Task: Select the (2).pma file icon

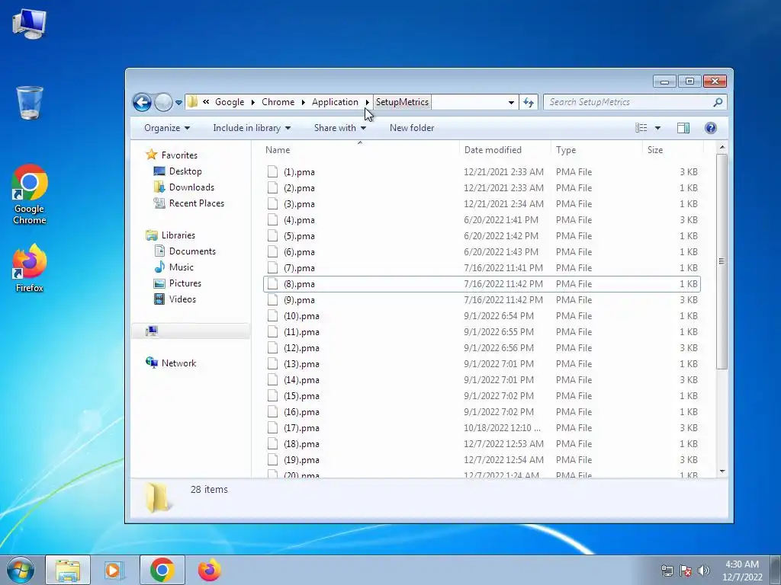Action: [x=272, y=187]
